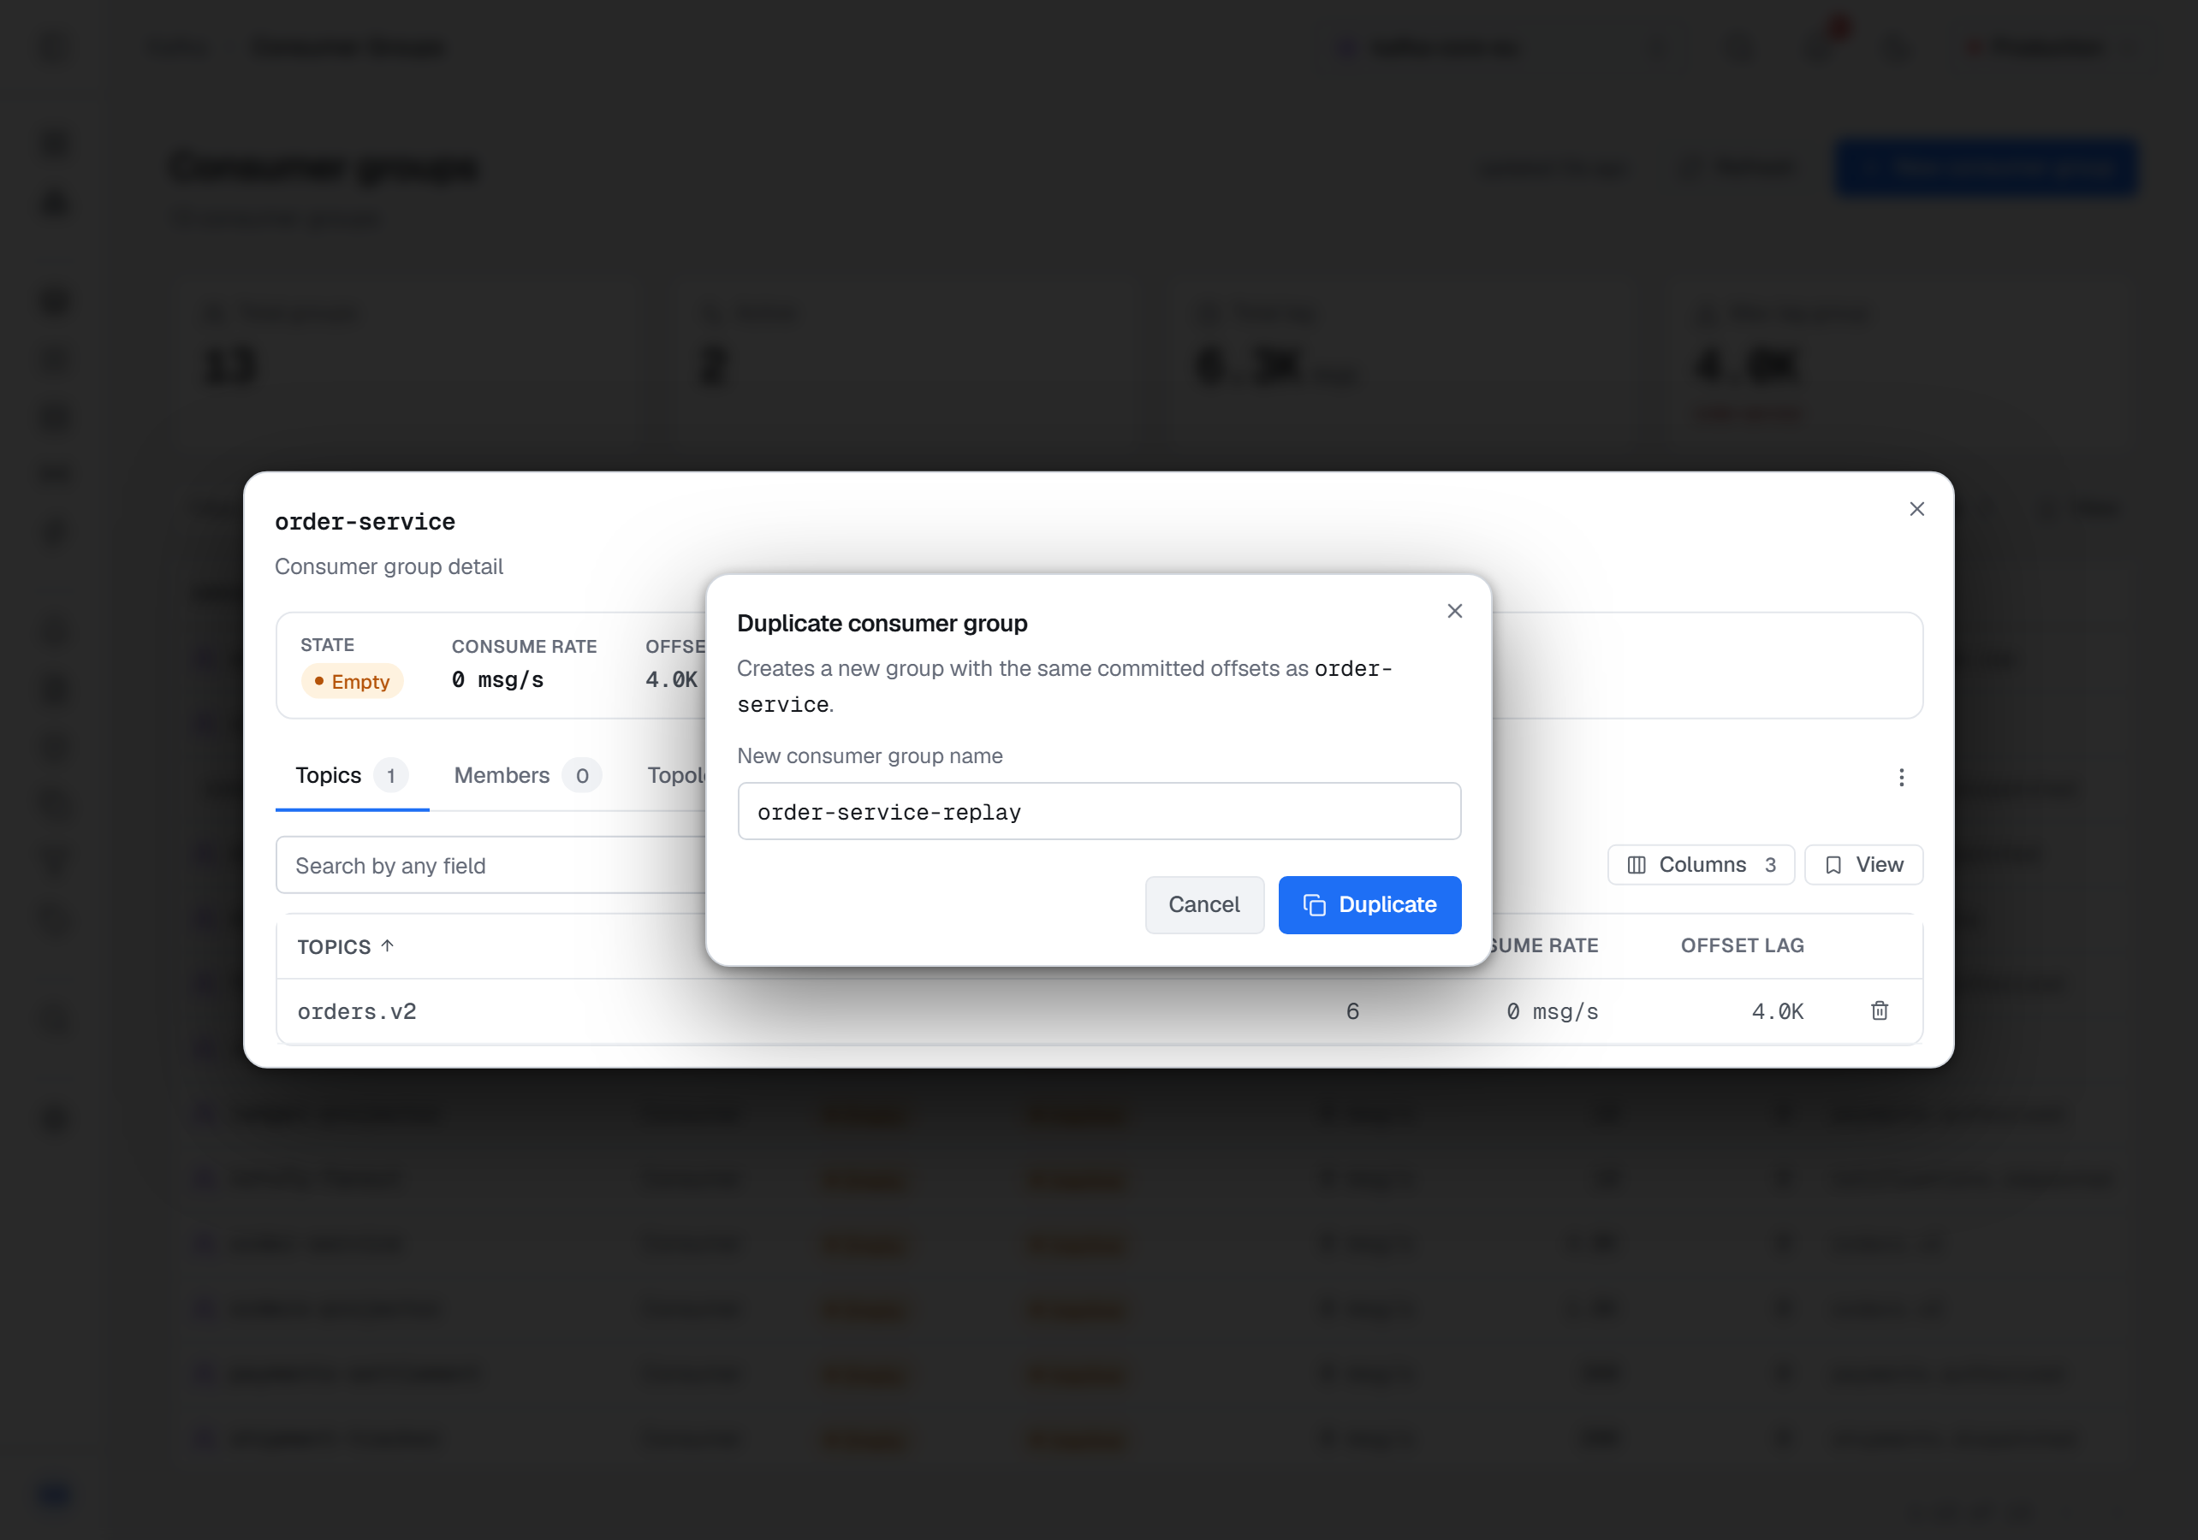
Task: Open the Columns selector
Action: click(x=1700, y=864)
